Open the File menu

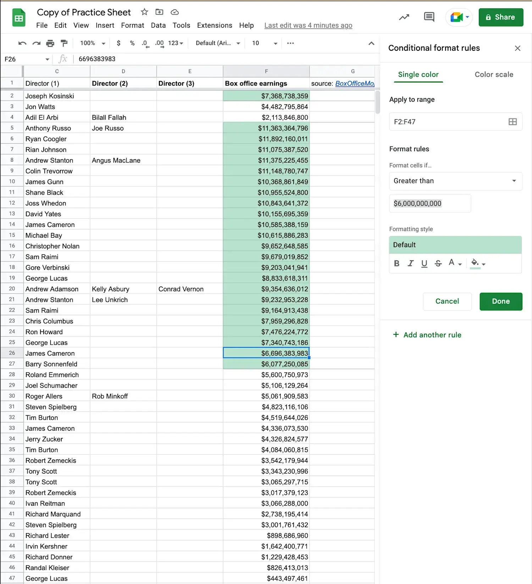[x=42, y=25]
